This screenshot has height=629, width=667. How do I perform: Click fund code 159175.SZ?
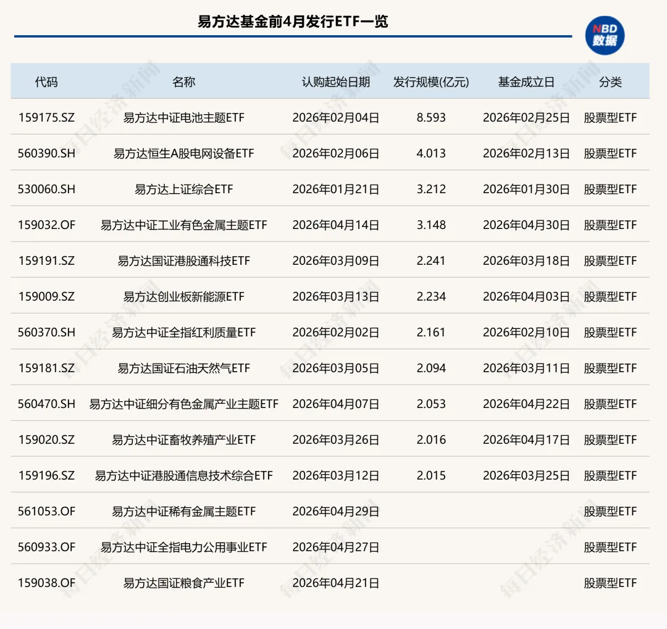tap(46, 117)
